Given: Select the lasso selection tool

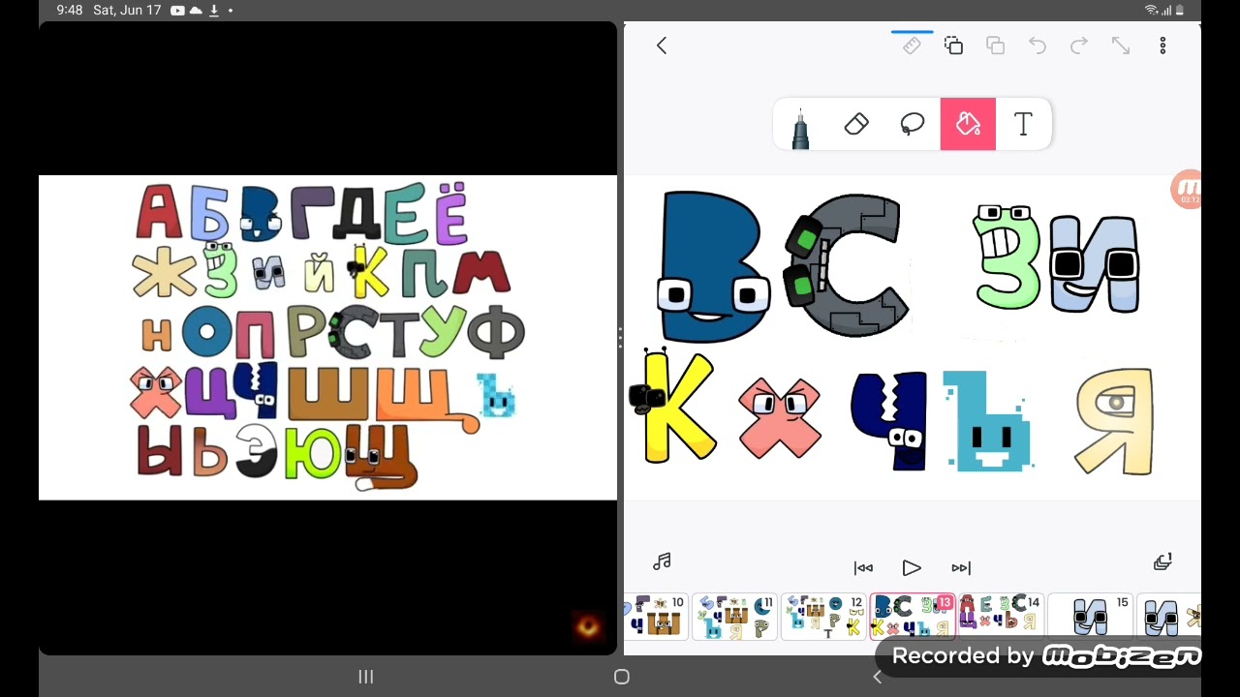Looking at the screenshot, I should (x=913, y=124).
